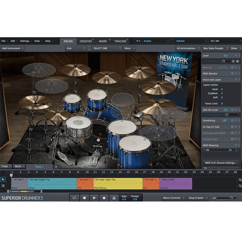
Task: Open the MIDI Monitor section menu icon
Action: click(x=236, y=73)
